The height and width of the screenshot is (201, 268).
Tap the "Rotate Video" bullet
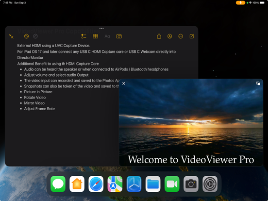35,98
